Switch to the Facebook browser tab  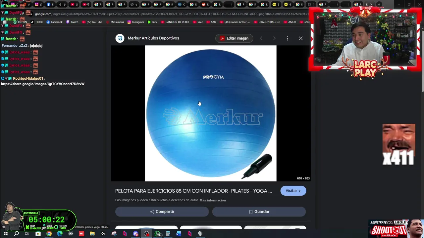[50, 4]
